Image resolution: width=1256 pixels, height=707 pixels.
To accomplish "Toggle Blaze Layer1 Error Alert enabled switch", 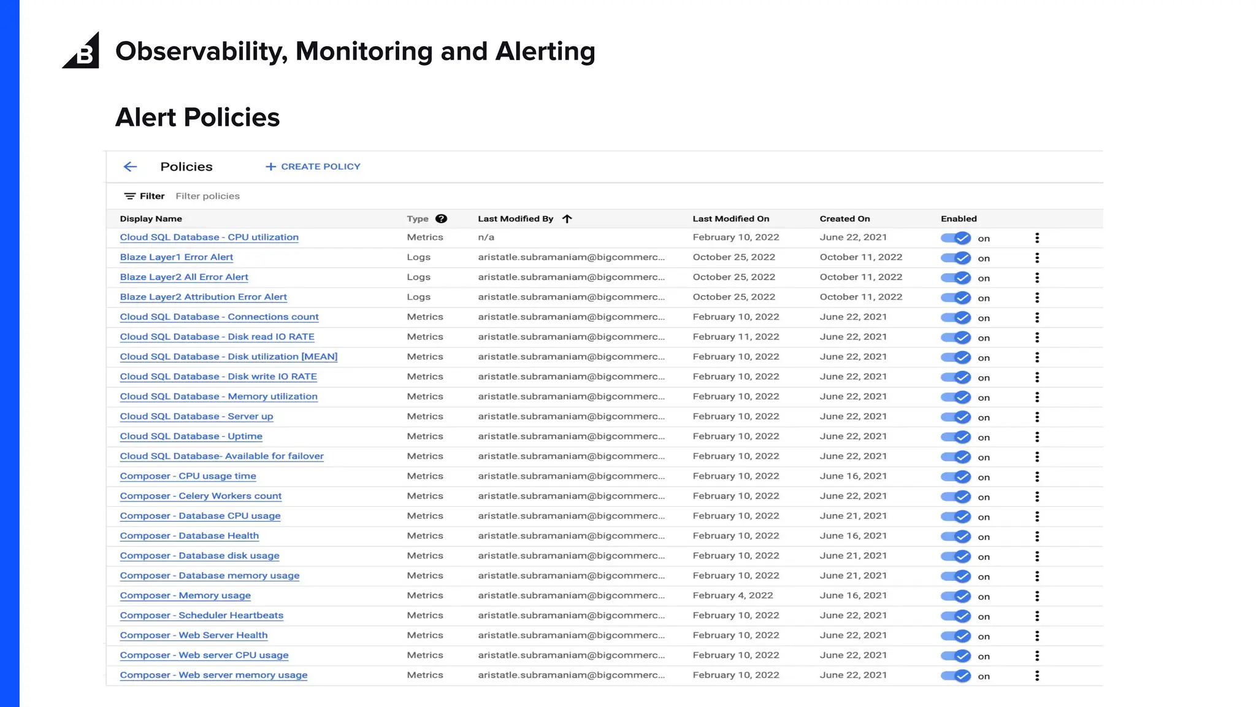I will 955,258.
